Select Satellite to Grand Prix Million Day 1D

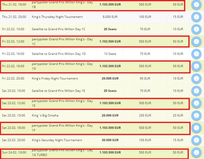59,54
